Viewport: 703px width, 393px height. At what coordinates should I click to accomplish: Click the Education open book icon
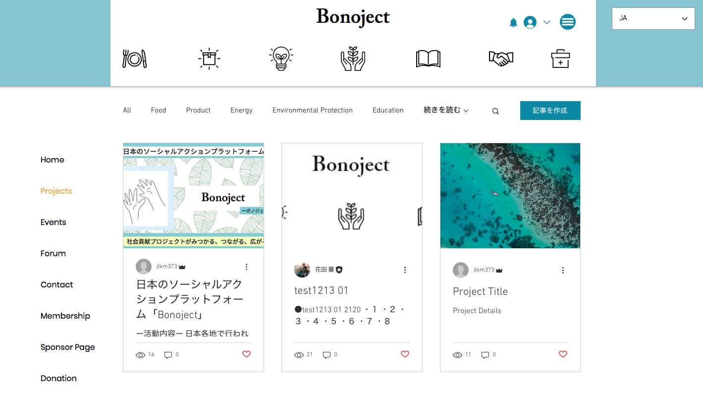(428, 59)
